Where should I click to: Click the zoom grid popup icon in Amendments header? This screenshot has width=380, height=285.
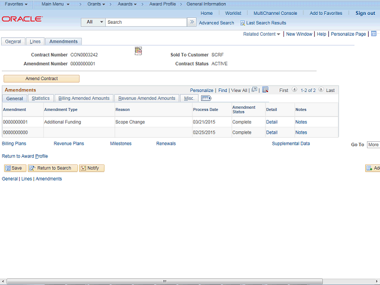click(x=254, y=90)
